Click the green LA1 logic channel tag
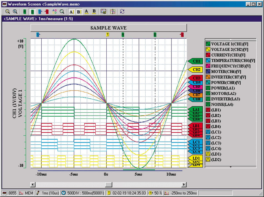Screen dimensions: 264x197 click(195, 109)
